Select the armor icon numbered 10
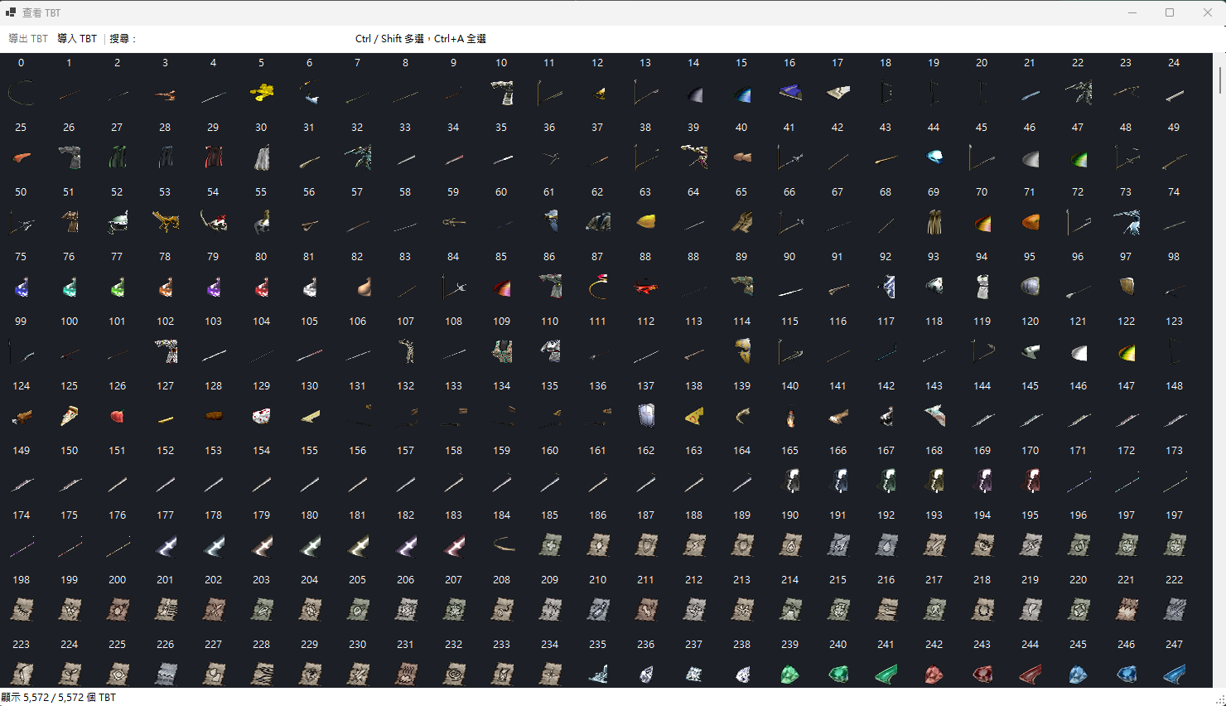The width and height of the screenshot is (1226, 706). pos(502,93)
